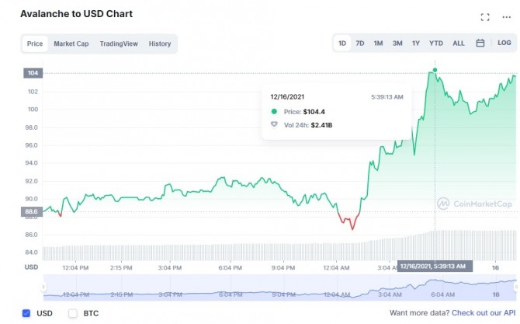Click the CoinMarketCap watermark logo
The image size is (520, 324).
pyautogui.click(x=474, y=204)
